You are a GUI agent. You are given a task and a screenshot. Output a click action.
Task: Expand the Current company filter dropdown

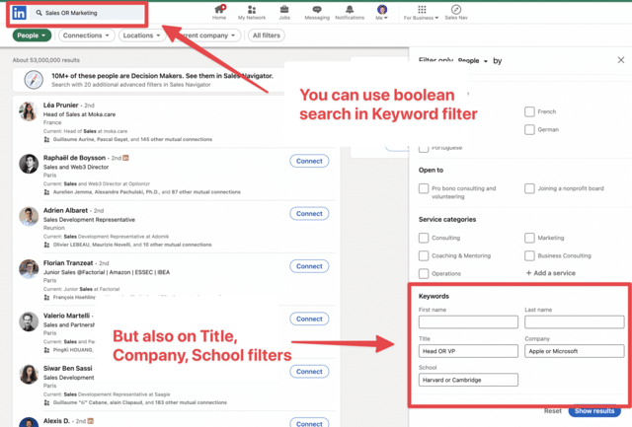(207, 36)
